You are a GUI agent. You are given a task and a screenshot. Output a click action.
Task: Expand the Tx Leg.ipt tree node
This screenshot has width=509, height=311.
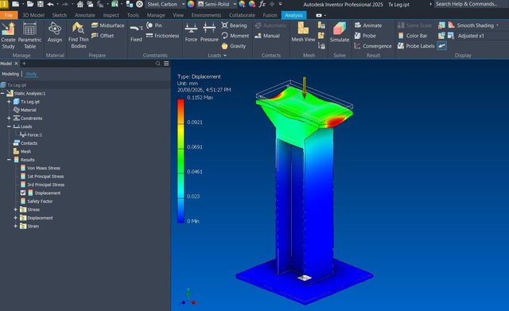tap(9, 102)
